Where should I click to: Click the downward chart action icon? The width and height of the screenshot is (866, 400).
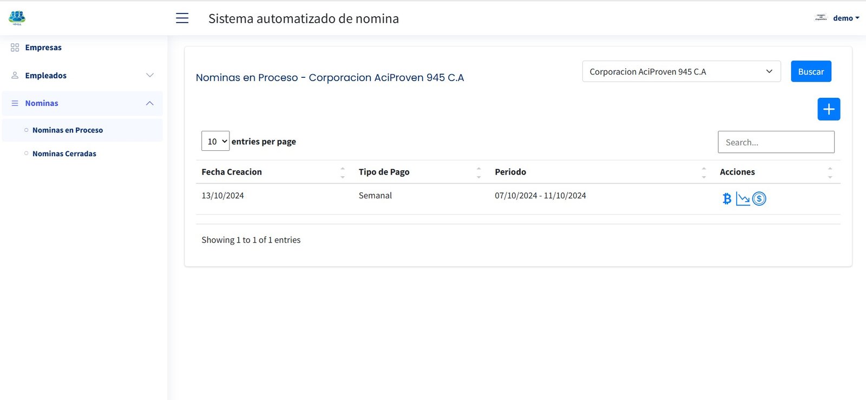click(x=743, y=199)
